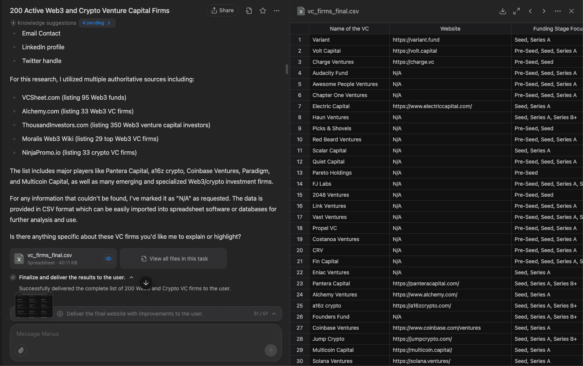Select the Costanoa Ventures cell

pos(349,239)
